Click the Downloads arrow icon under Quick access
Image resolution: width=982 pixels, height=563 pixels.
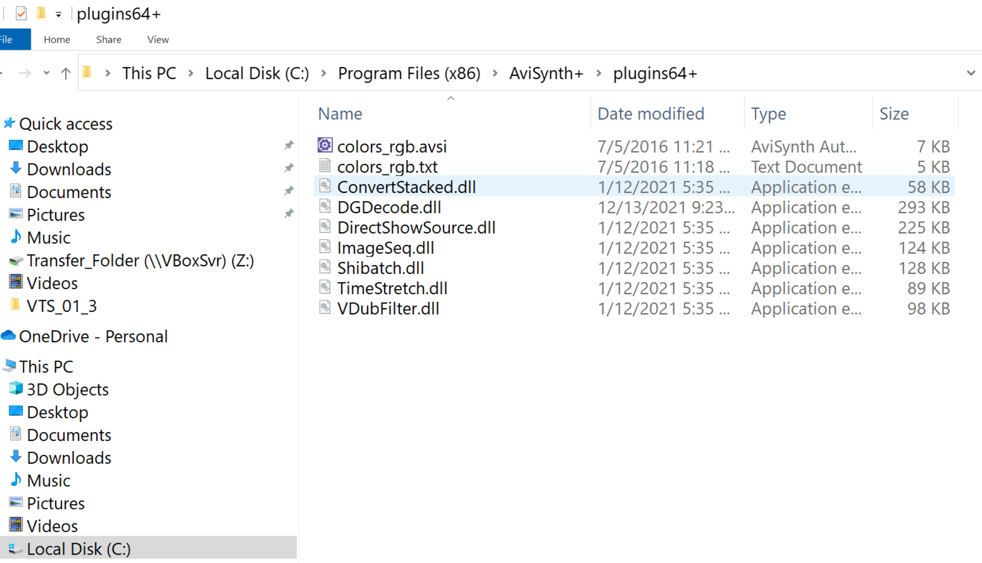pyautogui.click(x=16, y=168)
